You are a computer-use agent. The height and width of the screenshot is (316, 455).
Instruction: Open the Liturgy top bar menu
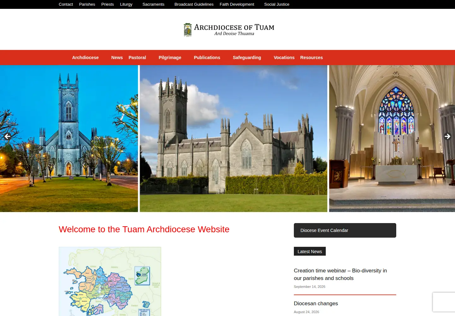tap(126, 4)
